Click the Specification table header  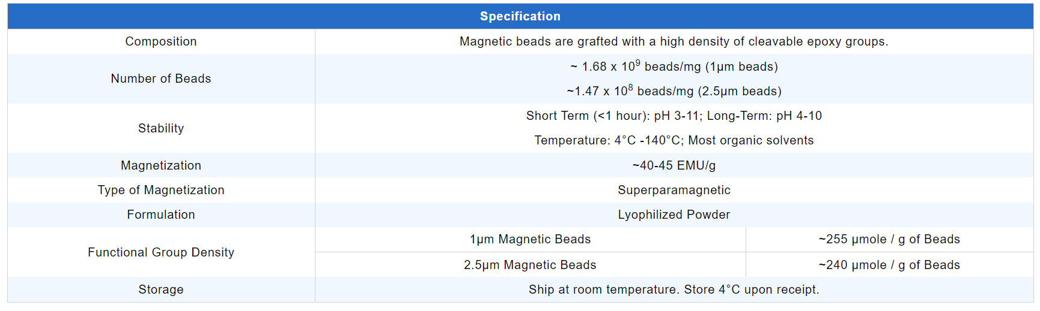(x=520, y=16)
